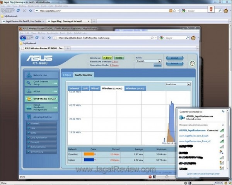Image resolution: width=232 pixels, height=185 pixels.
Task: Click home icon in router browser window
Action: click(x=49, y=38)
